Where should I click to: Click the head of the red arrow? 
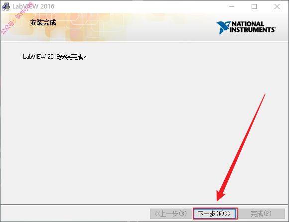pos(220,197)
